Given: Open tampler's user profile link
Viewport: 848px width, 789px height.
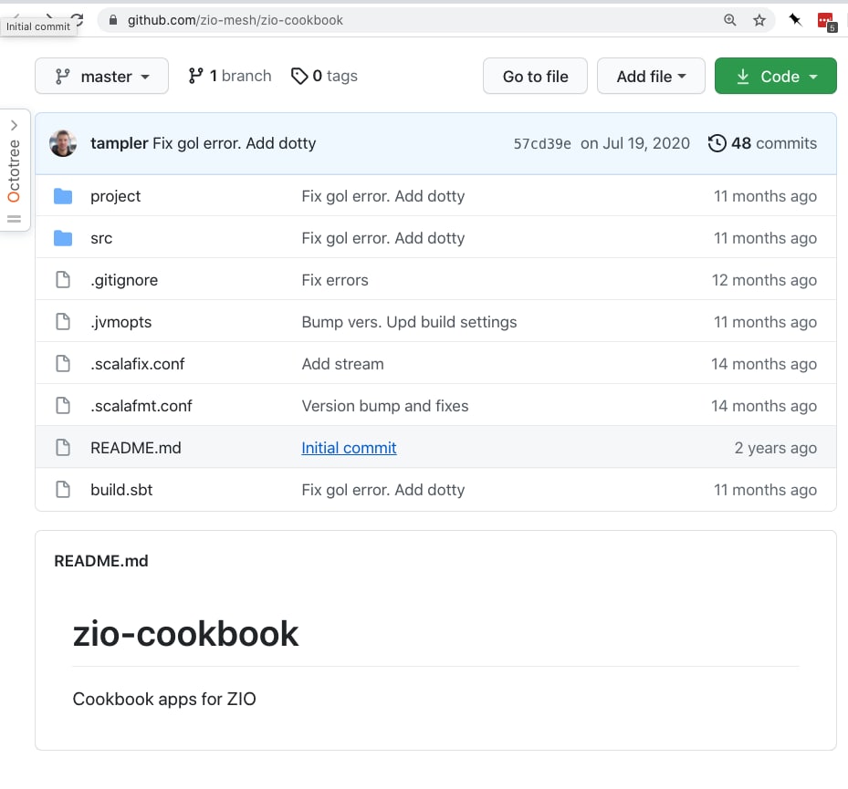Looking at the screenshot, I should coord(119,143).
